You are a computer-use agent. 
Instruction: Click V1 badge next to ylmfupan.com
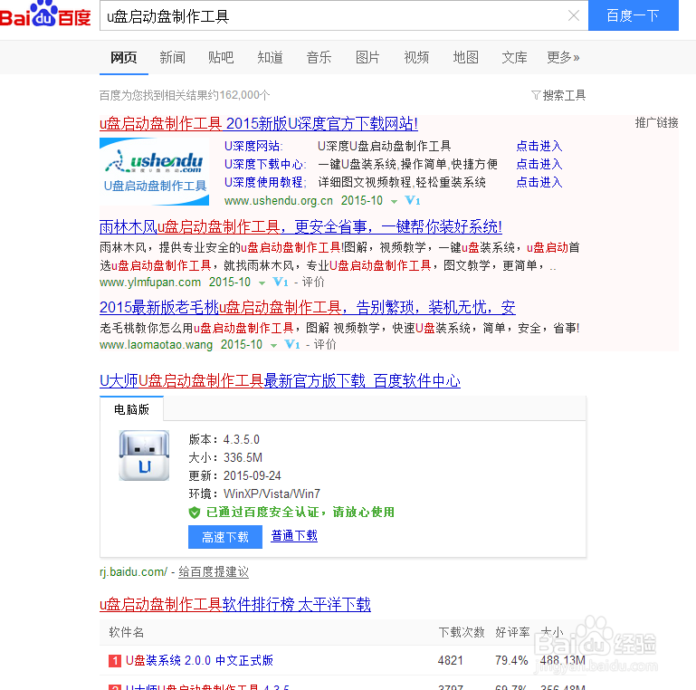pos(281,282)
